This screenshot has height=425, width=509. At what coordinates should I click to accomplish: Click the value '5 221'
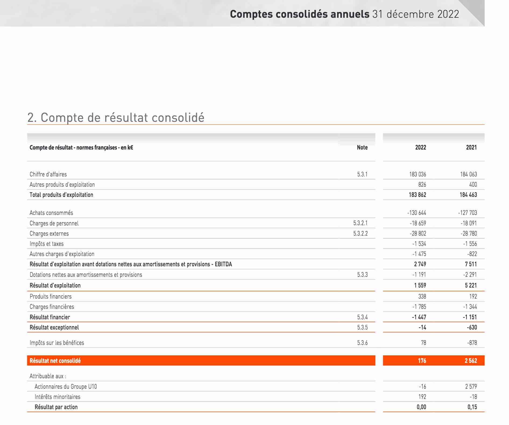click(471, 285)
